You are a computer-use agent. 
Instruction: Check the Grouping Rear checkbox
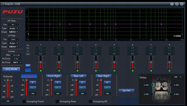57,101
